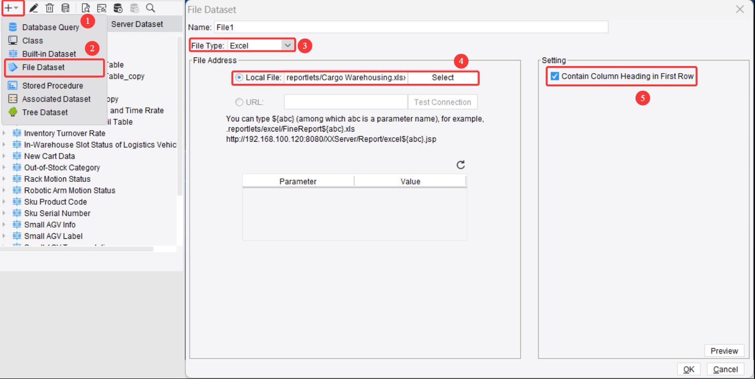Screen dimensions: 755x379
Task: Select the Local File radio button
Action: (239, 78)
